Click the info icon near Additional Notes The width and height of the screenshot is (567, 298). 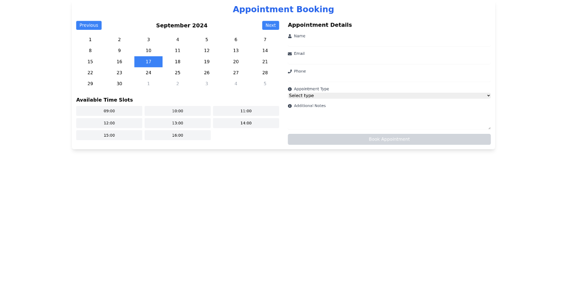pyautogui.click(x=290, y=105)
